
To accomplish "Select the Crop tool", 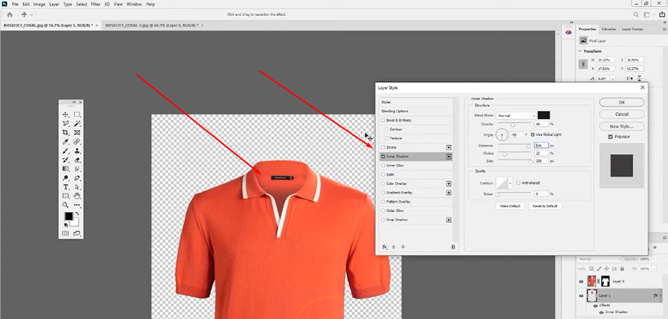I will tap(66, 132).
